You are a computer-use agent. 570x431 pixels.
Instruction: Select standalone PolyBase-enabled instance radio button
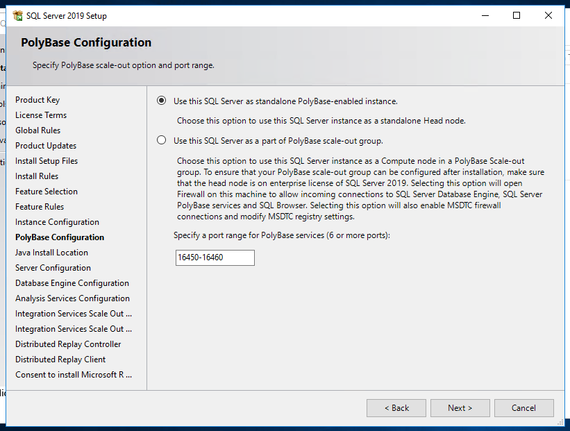[161, 101]
